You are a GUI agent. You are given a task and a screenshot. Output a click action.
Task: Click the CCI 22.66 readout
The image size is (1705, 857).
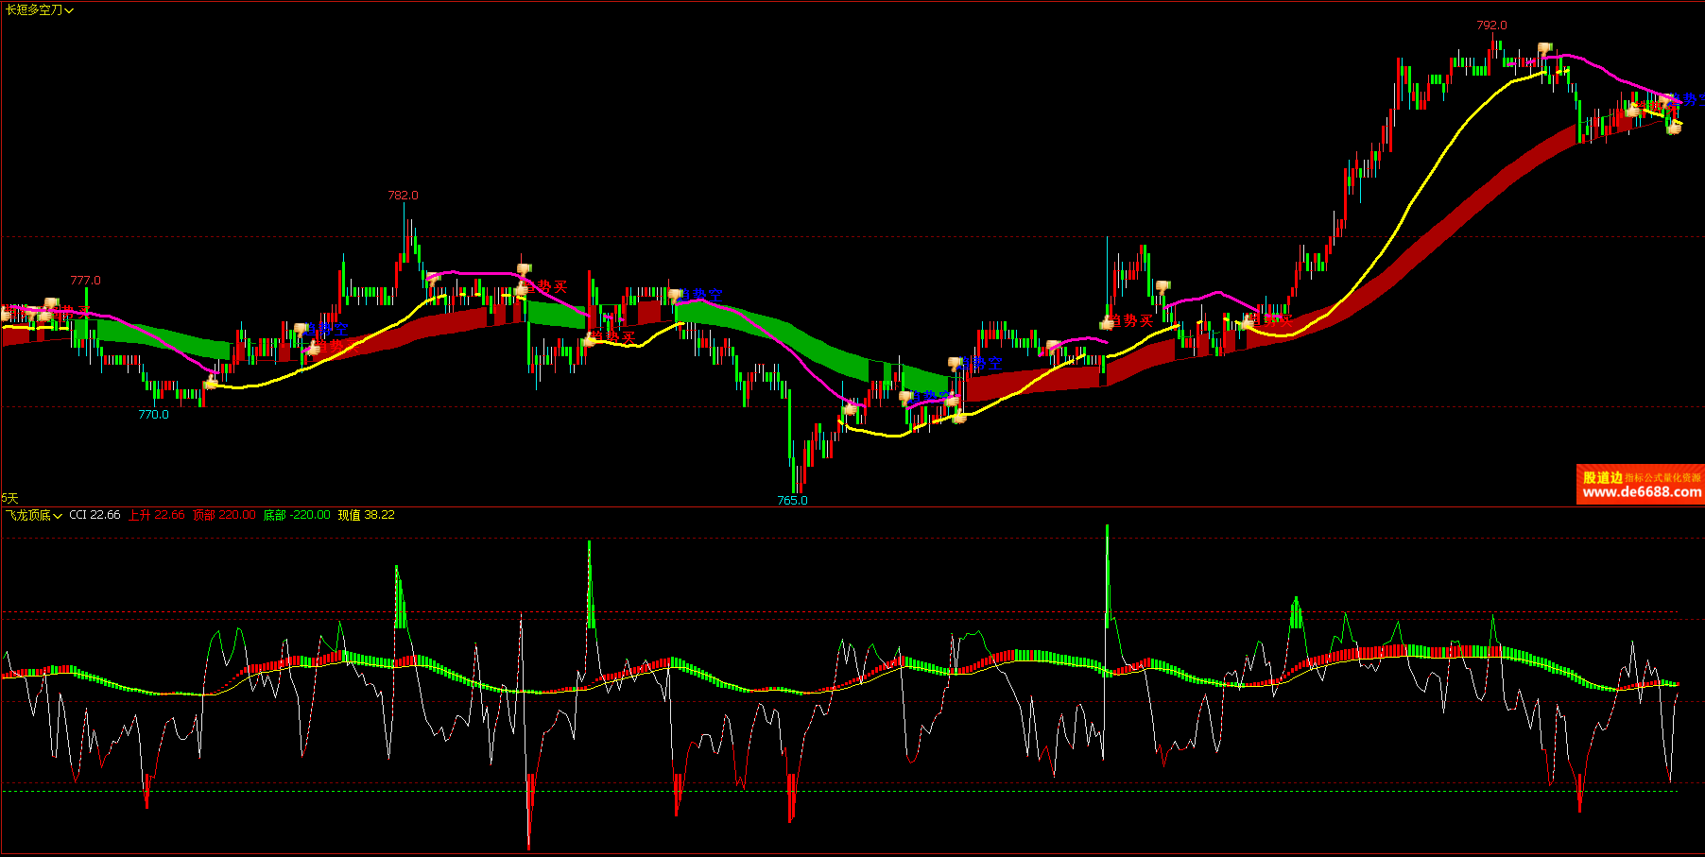95,515
